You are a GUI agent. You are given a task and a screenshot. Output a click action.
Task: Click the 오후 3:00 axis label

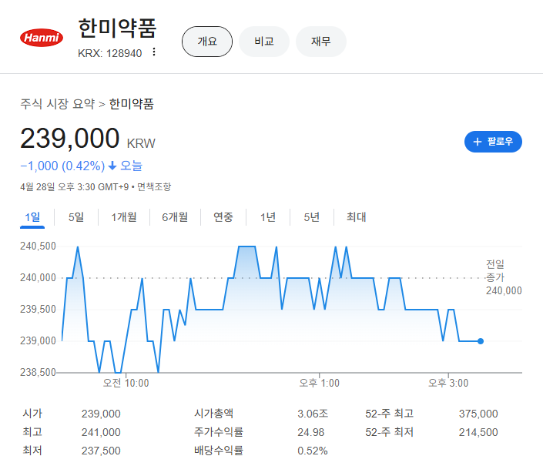(448, 384)
